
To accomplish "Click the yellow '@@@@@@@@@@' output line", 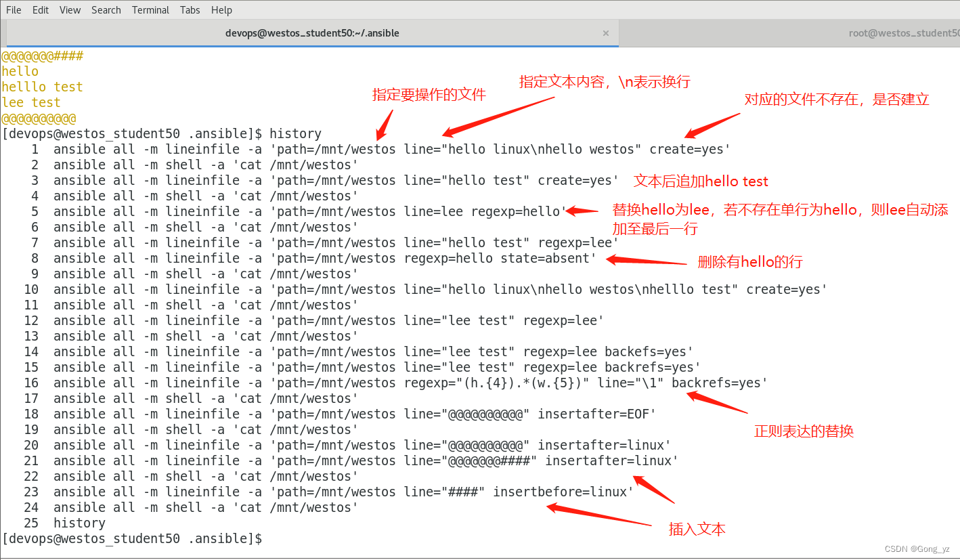I will coord(39,118).
